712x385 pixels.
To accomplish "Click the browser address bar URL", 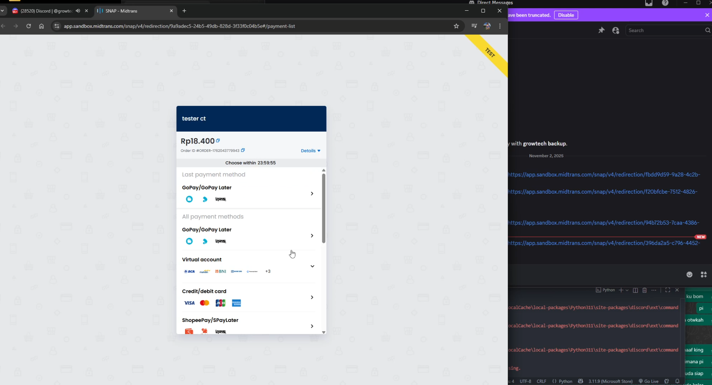I will coord(179,26).
